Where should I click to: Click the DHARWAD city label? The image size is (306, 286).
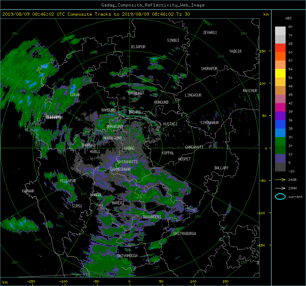[x=88, y=145]
